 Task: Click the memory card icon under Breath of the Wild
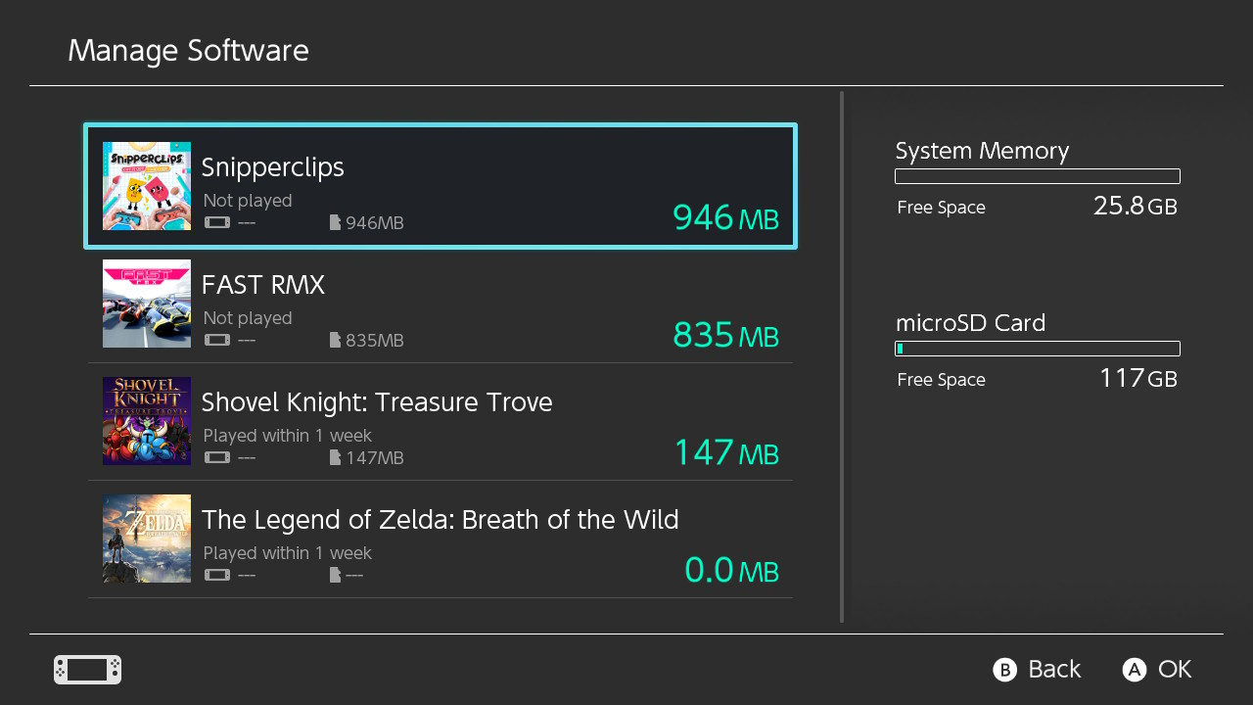(x=333, y=575)
